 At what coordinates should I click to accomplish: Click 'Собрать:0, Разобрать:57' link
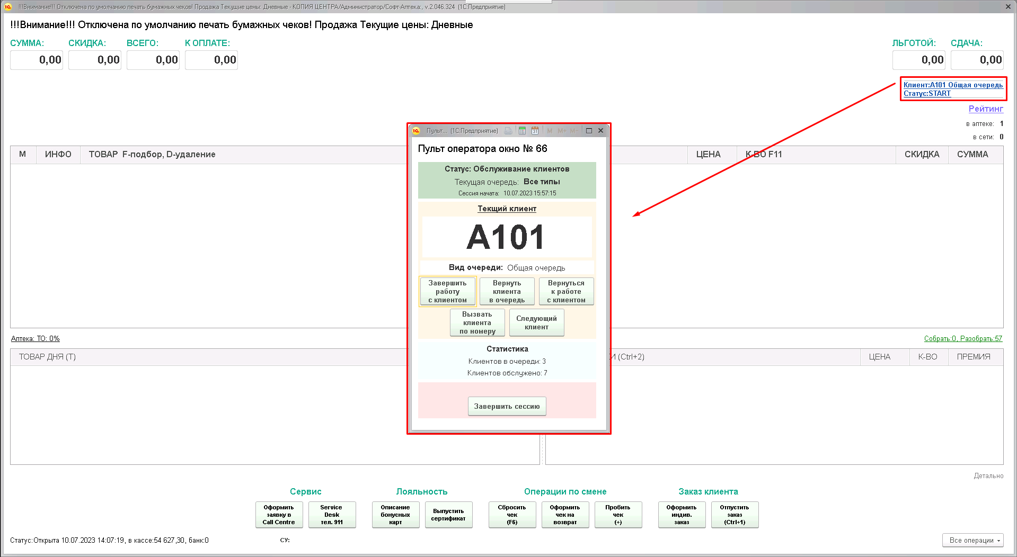coord(962,338)
